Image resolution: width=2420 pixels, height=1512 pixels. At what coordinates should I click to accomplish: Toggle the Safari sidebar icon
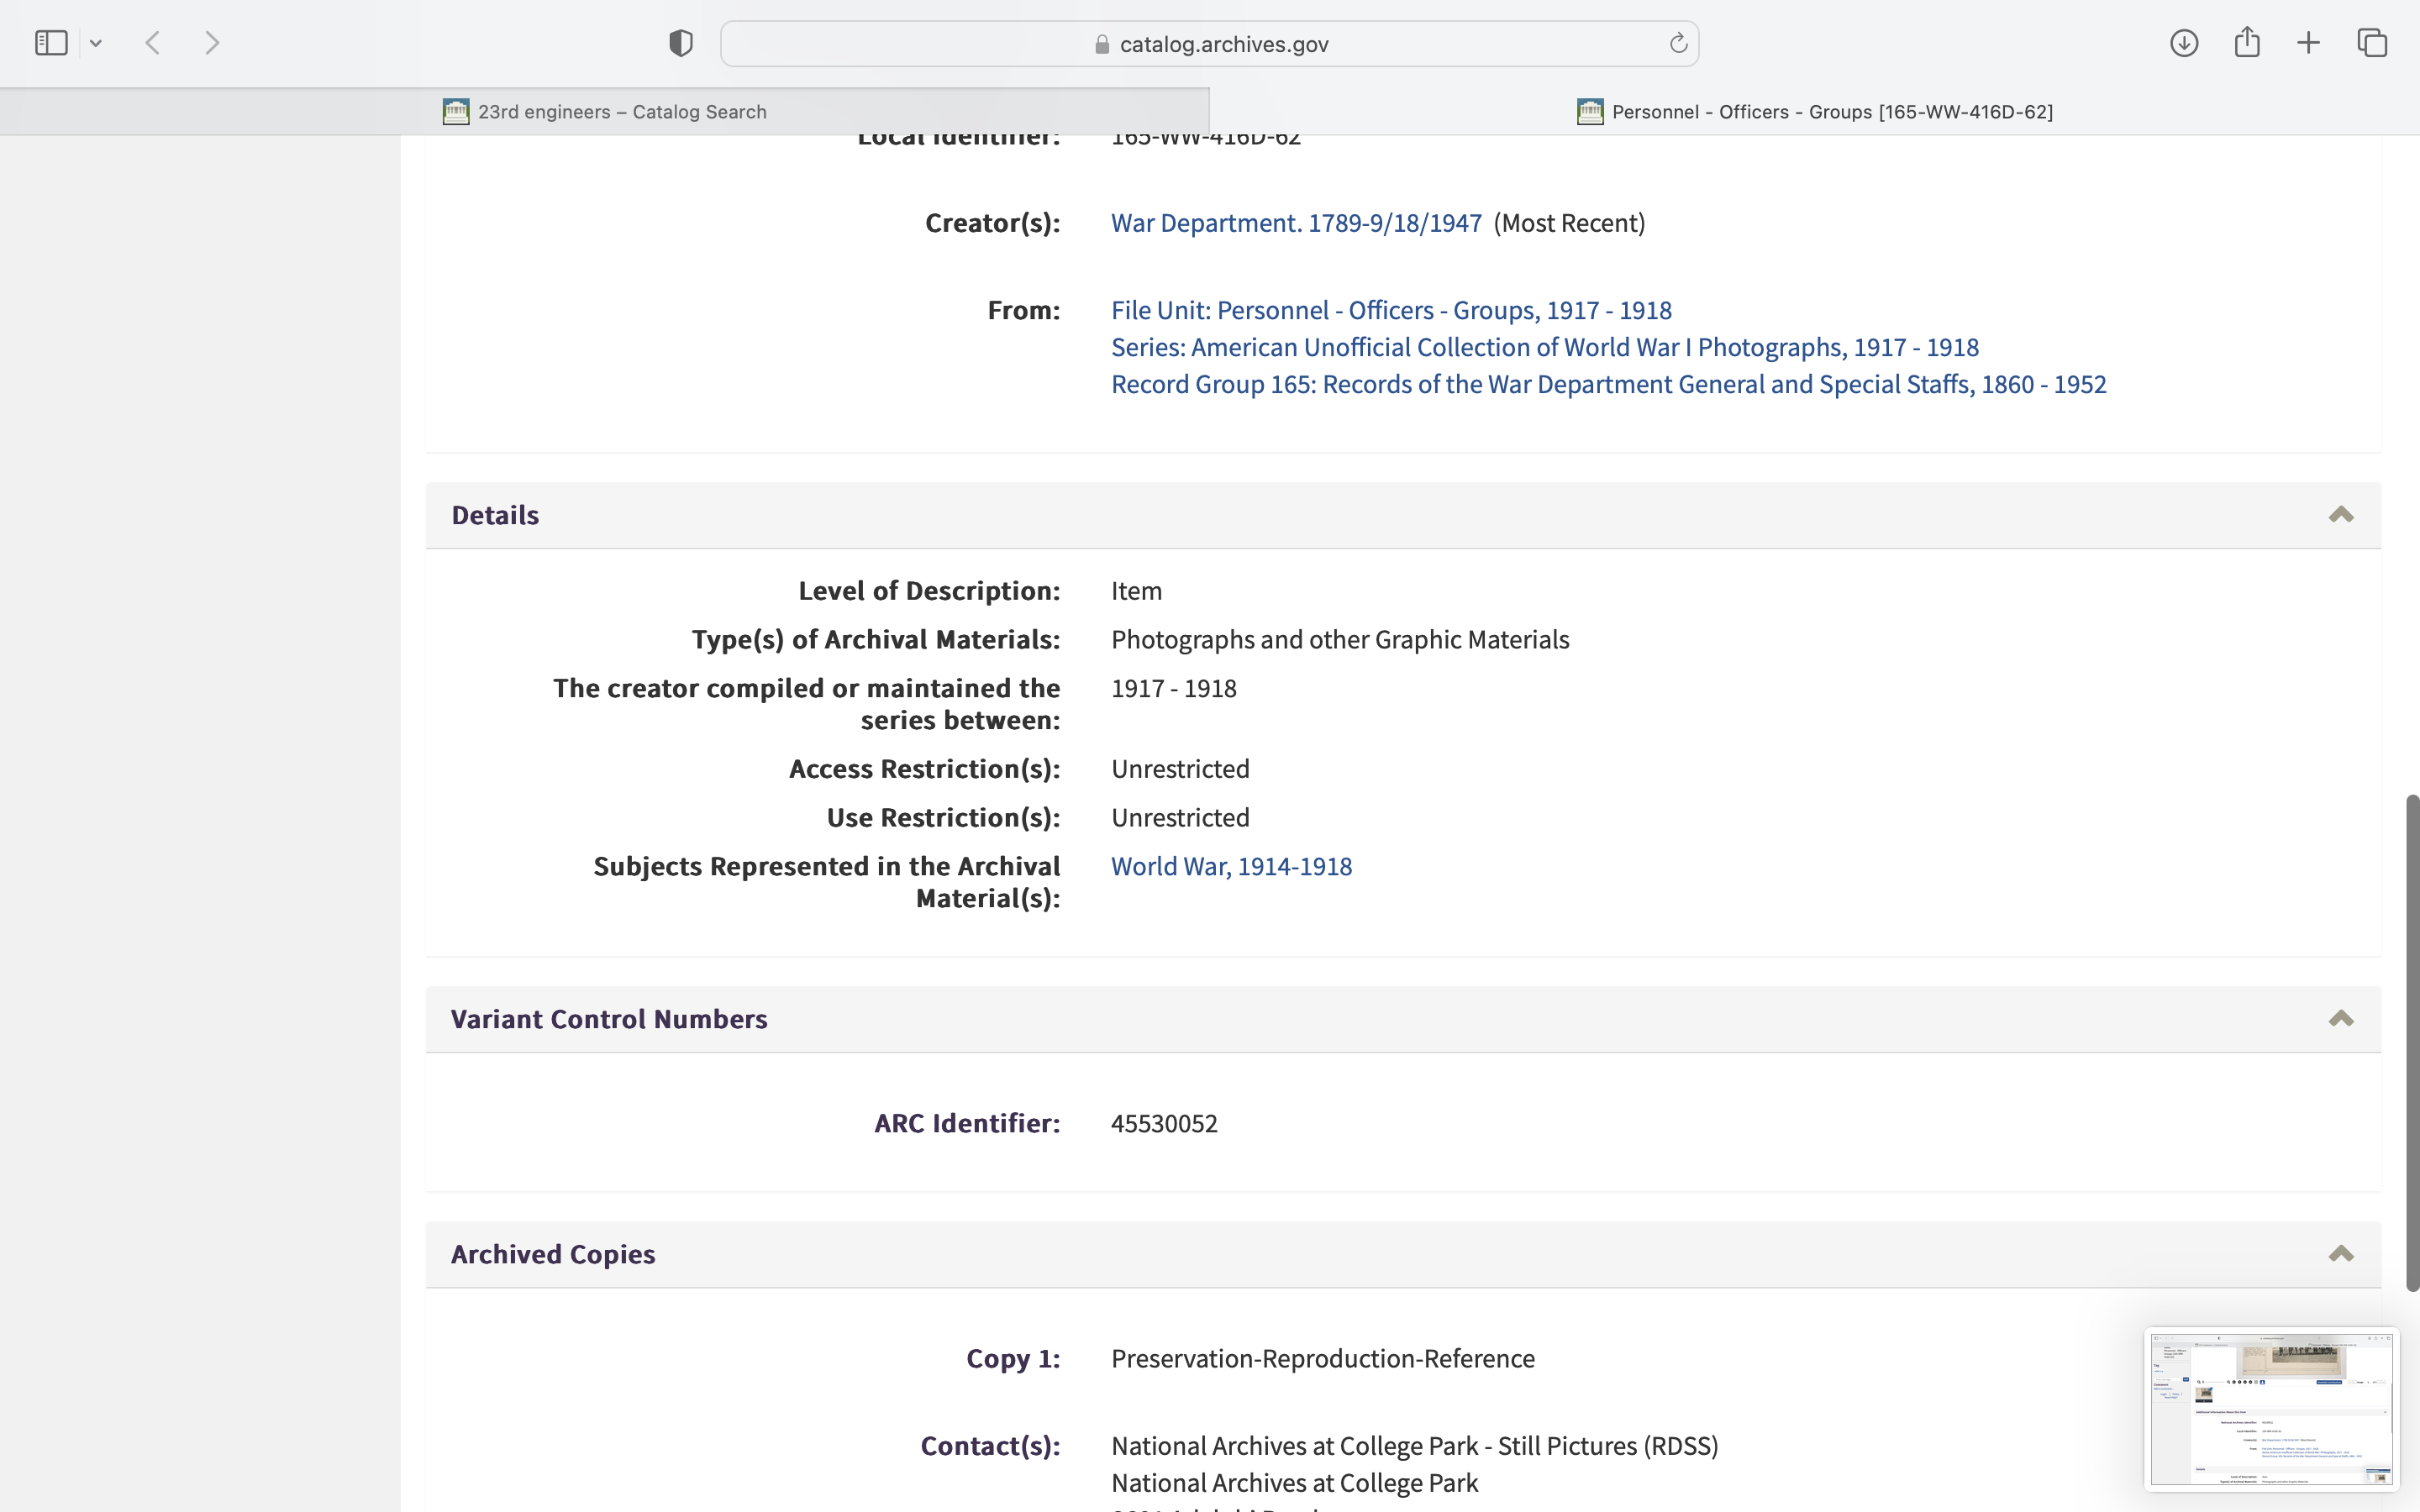coord(51,43)
